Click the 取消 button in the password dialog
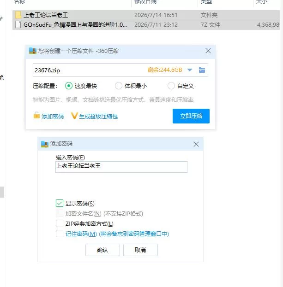 point(140,250)
